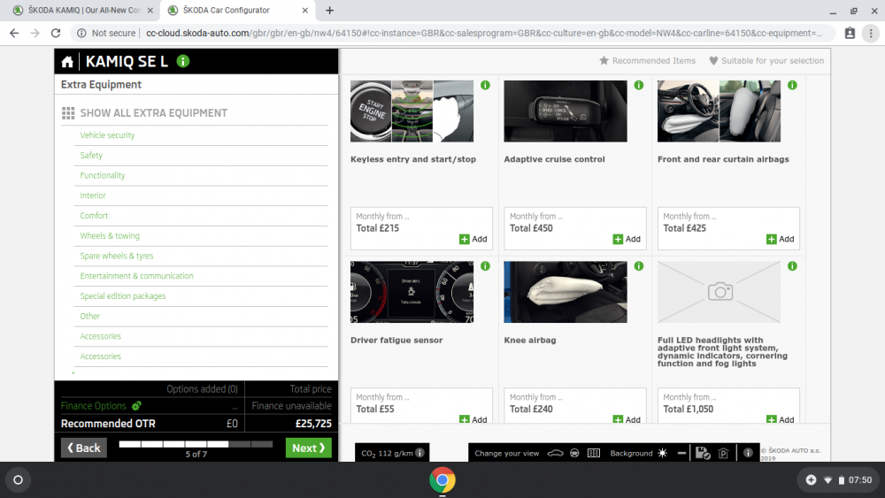
Task: Open finance options settings gear
Action: pos(136,405)
